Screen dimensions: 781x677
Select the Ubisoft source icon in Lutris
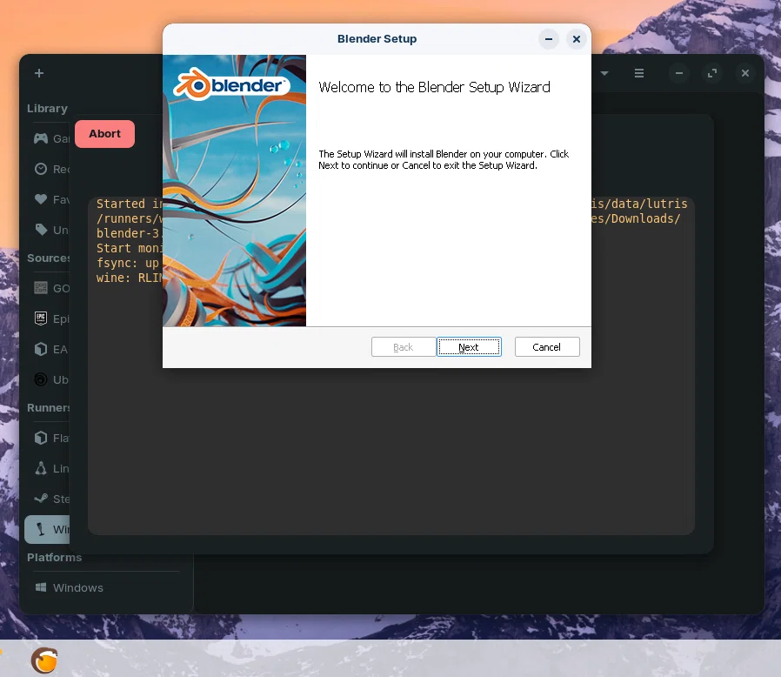tap(40, 379)
